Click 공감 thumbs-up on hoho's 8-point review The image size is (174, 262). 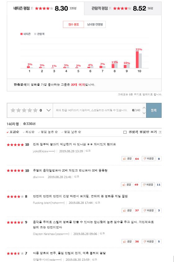click(x=127, y=210)
